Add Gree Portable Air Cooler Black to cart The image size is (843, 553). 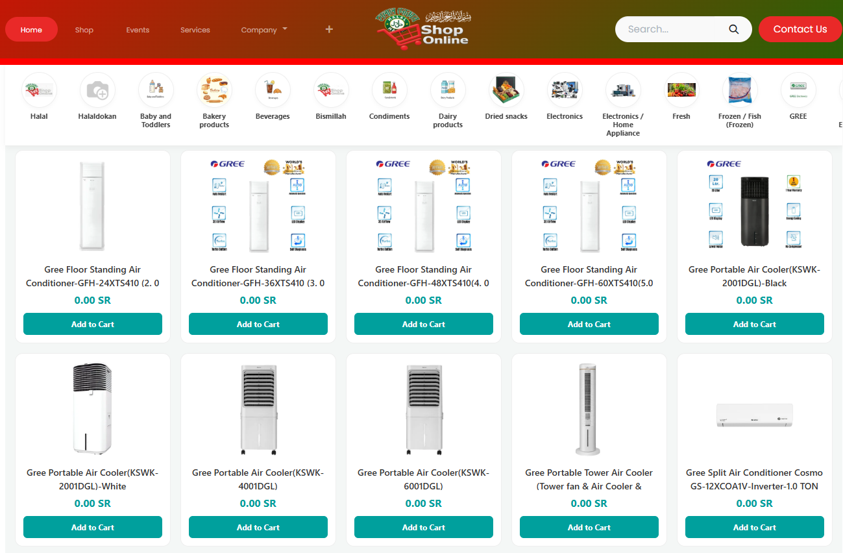coord(754,324)
